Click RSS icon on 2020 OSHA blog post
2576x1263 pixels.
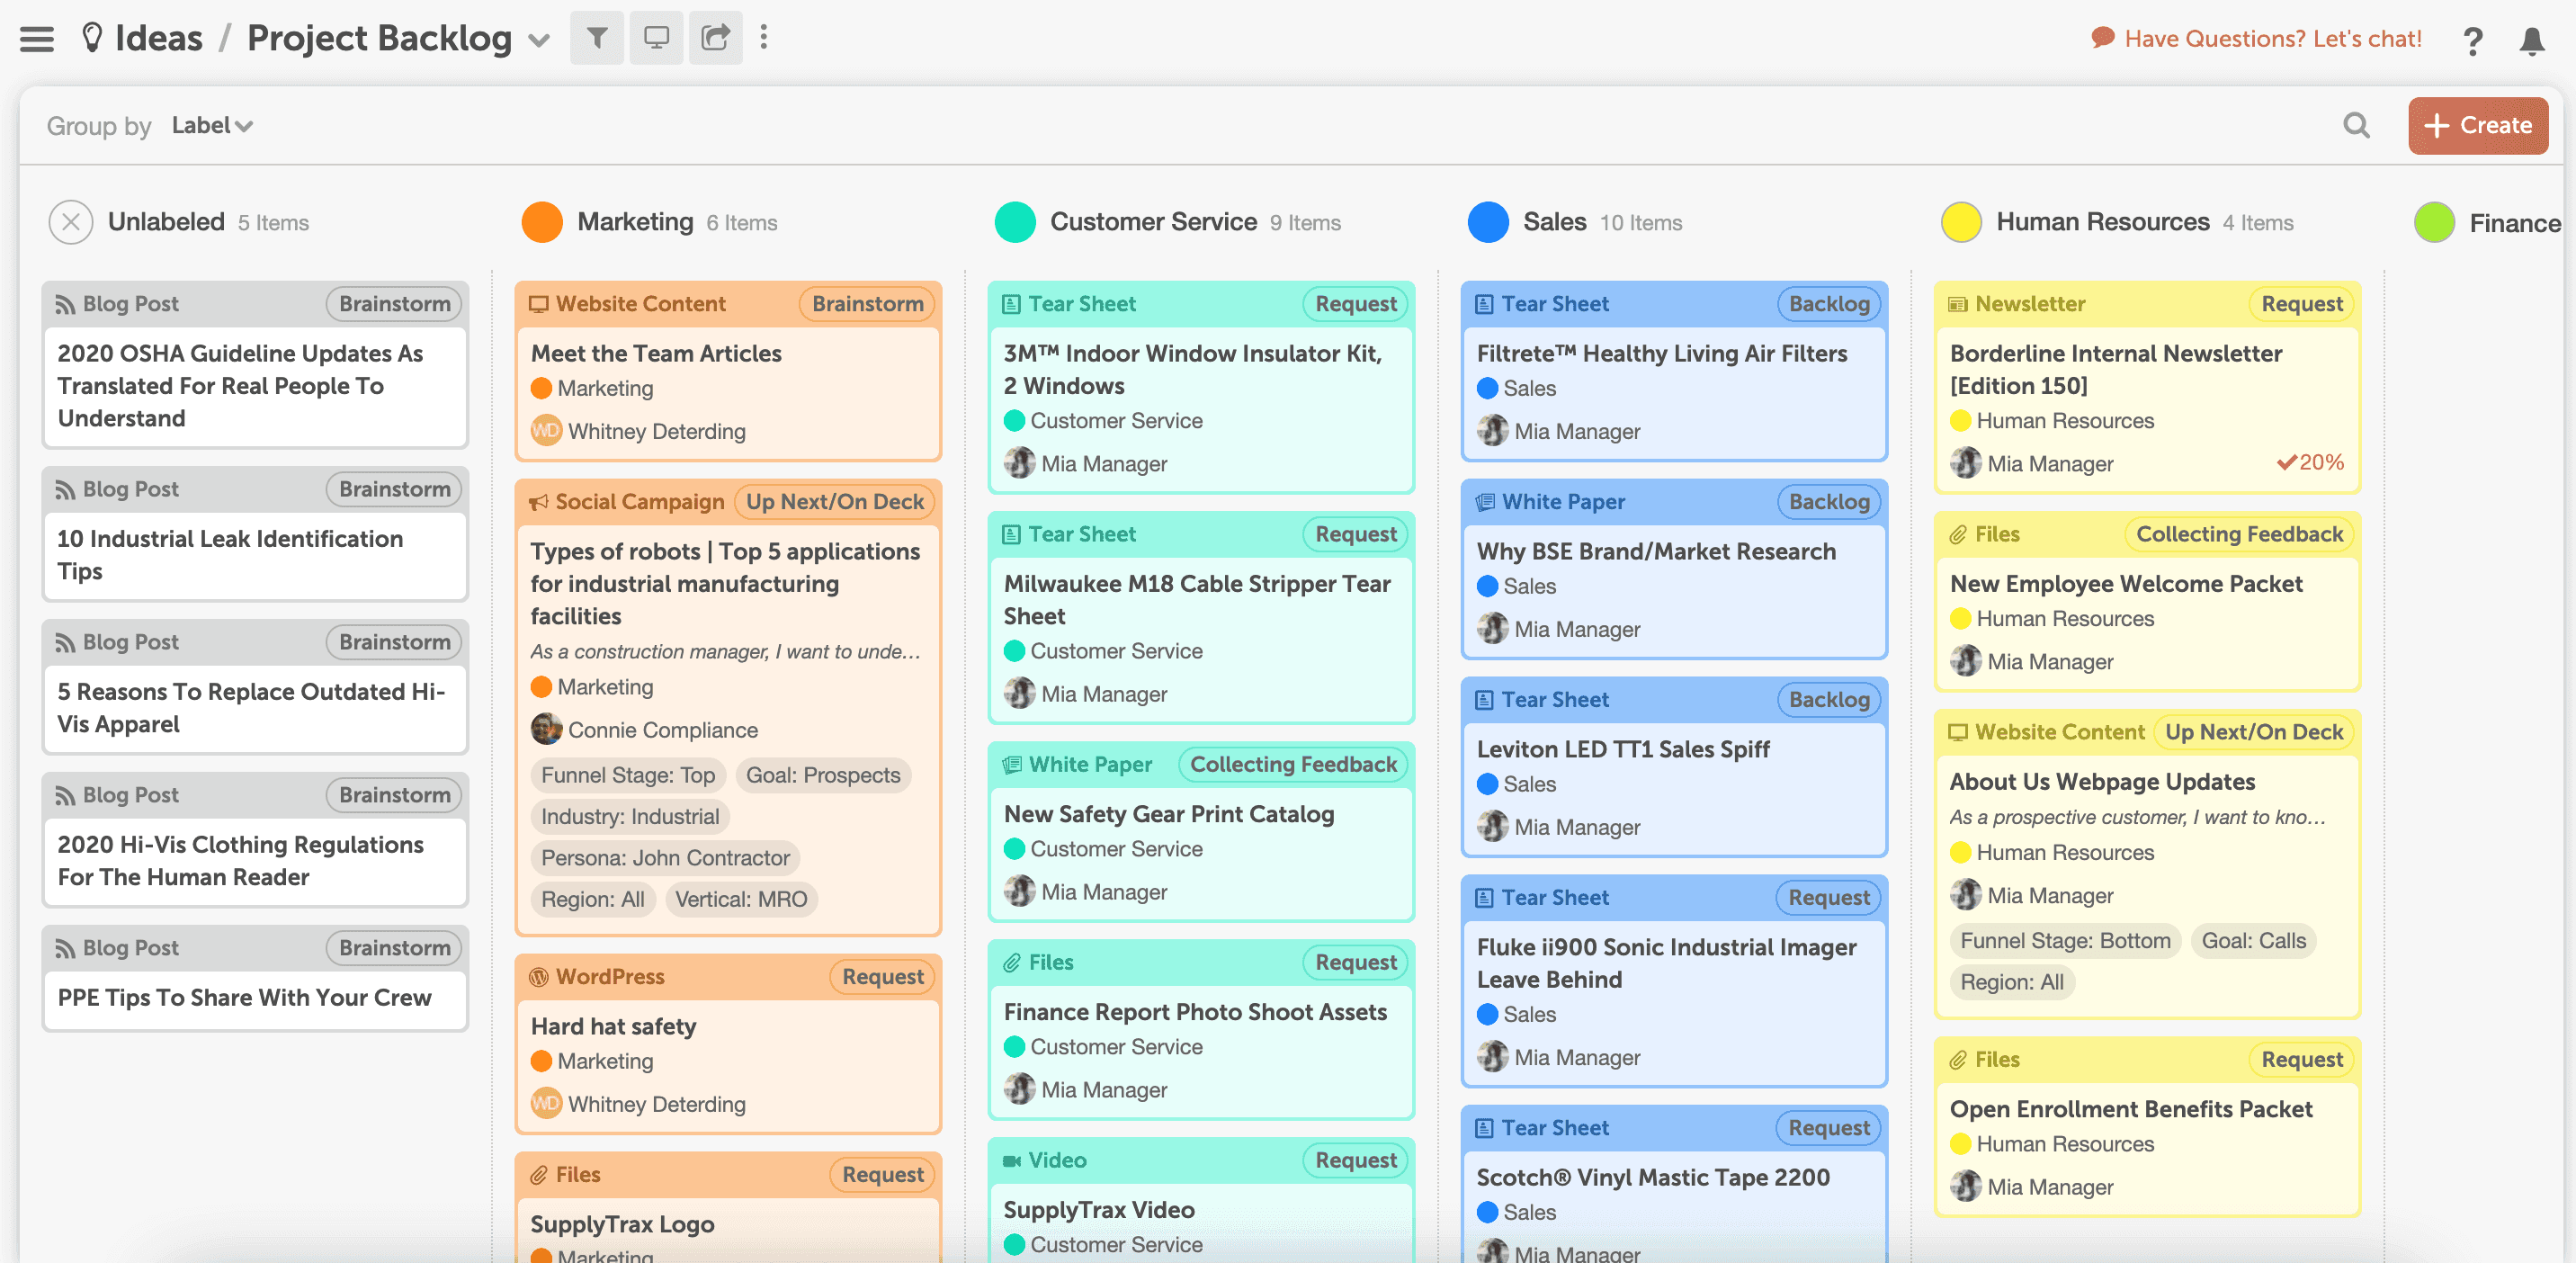pyautogui.click(x=66, y=304)
